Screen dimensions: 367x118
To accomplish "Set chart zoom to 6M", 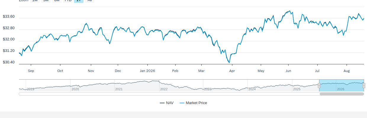I will 57,1.
